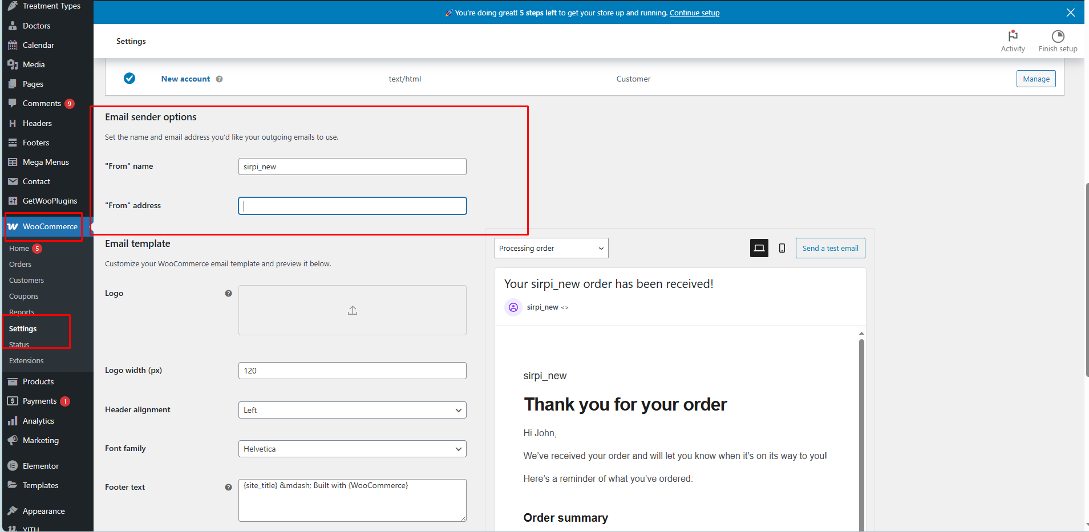This screenshot has height=532, width=1089.
Task: Open WooCommerce Home submenu item
Action: pos(19,248)
